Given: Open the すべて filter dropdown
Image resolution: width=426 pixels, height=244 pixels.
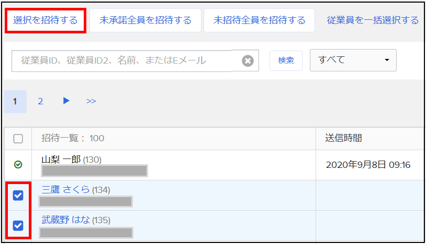Looking at the screenshot, I should pyautogui.click(x=353, y=60).
